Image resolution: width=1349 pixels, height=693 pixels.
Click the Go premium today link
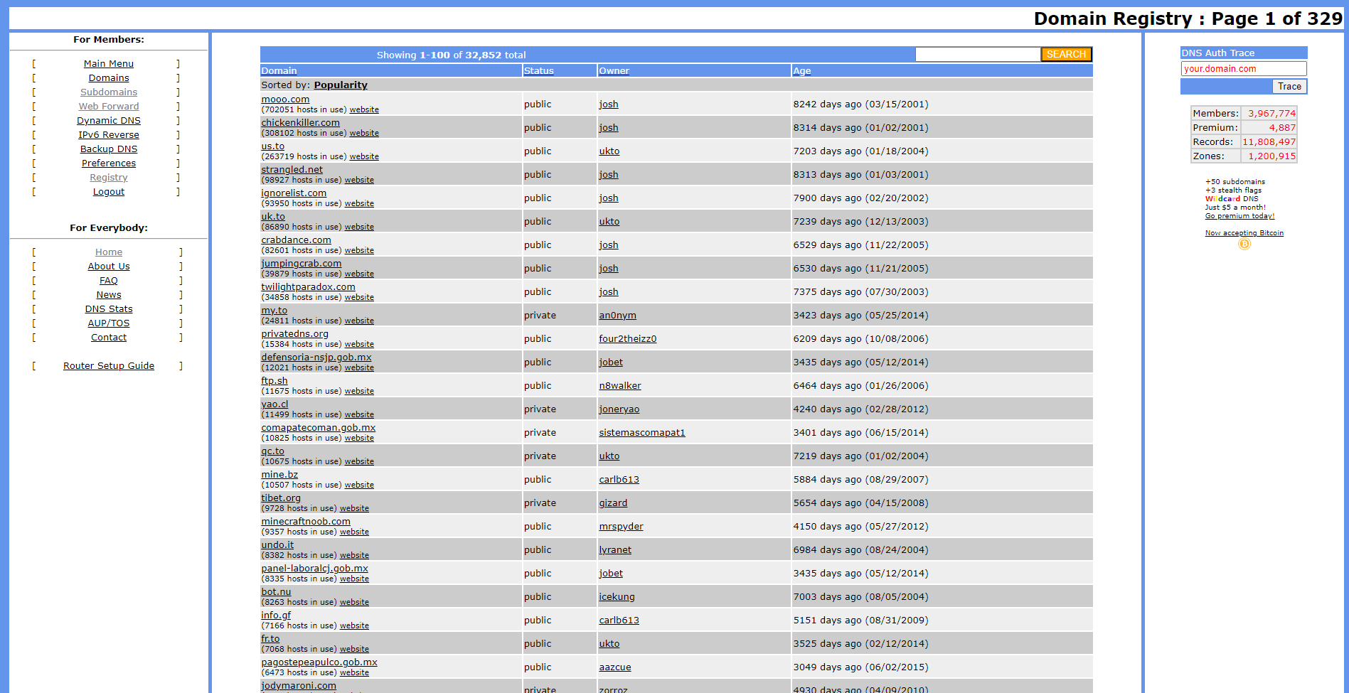[1239, 216]
